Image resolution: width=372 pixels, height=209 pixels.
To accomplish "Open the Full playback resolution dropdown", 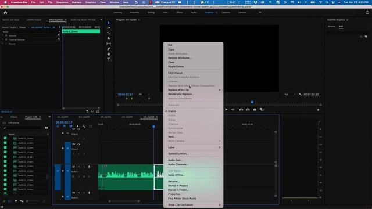I will (290, 94).
